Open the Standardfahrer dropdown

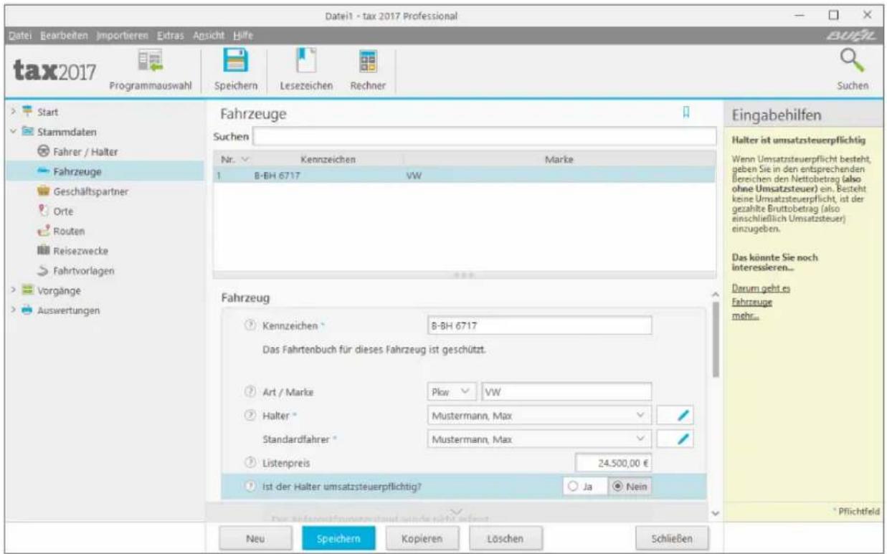539,439
